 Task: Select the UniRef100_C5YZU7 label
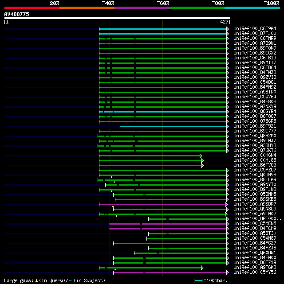coord(255,170)
